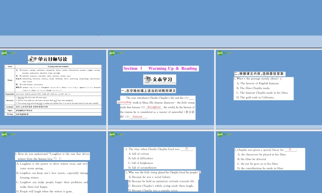Open the slide titled 二、根据课文内容,选择最佳答案
Screen dimensions: 322x193
coord(269,89)
